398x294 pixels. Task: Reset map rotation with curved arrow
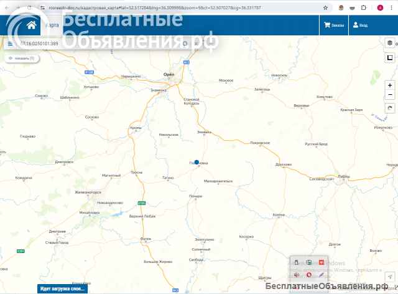coord(390,109)
